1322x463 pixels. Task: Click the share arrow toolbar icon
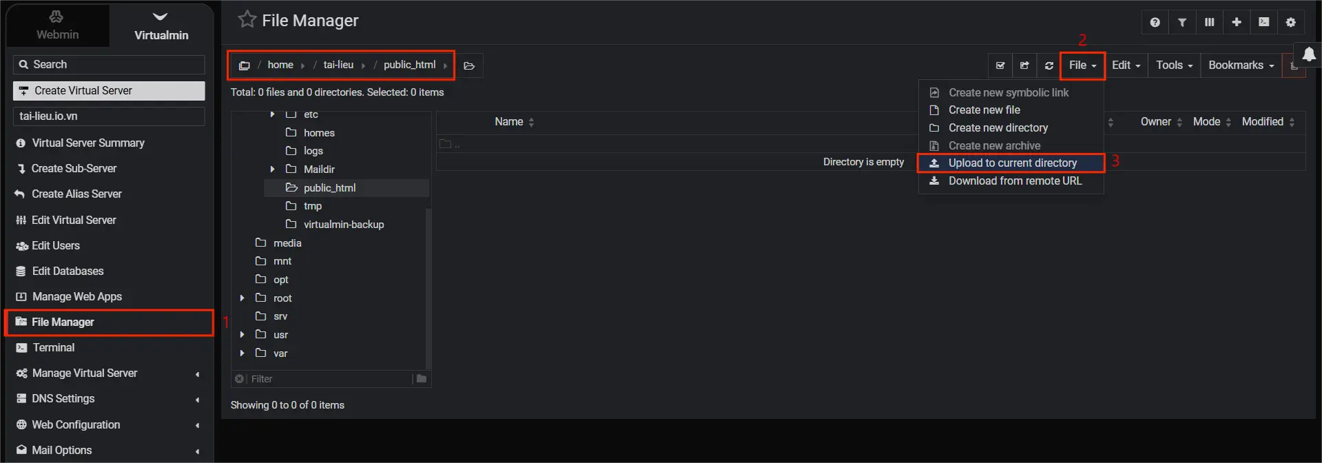point(1024,65)
